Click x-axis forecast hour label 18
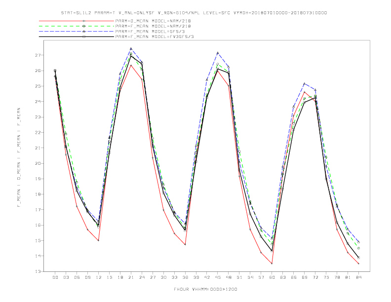 tap(120, 277)
